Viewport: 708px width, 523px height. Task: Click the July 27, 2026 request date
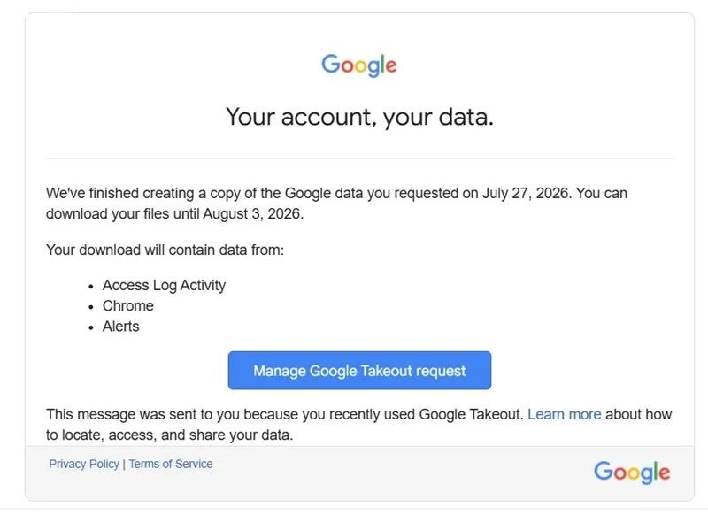(525, 193)
